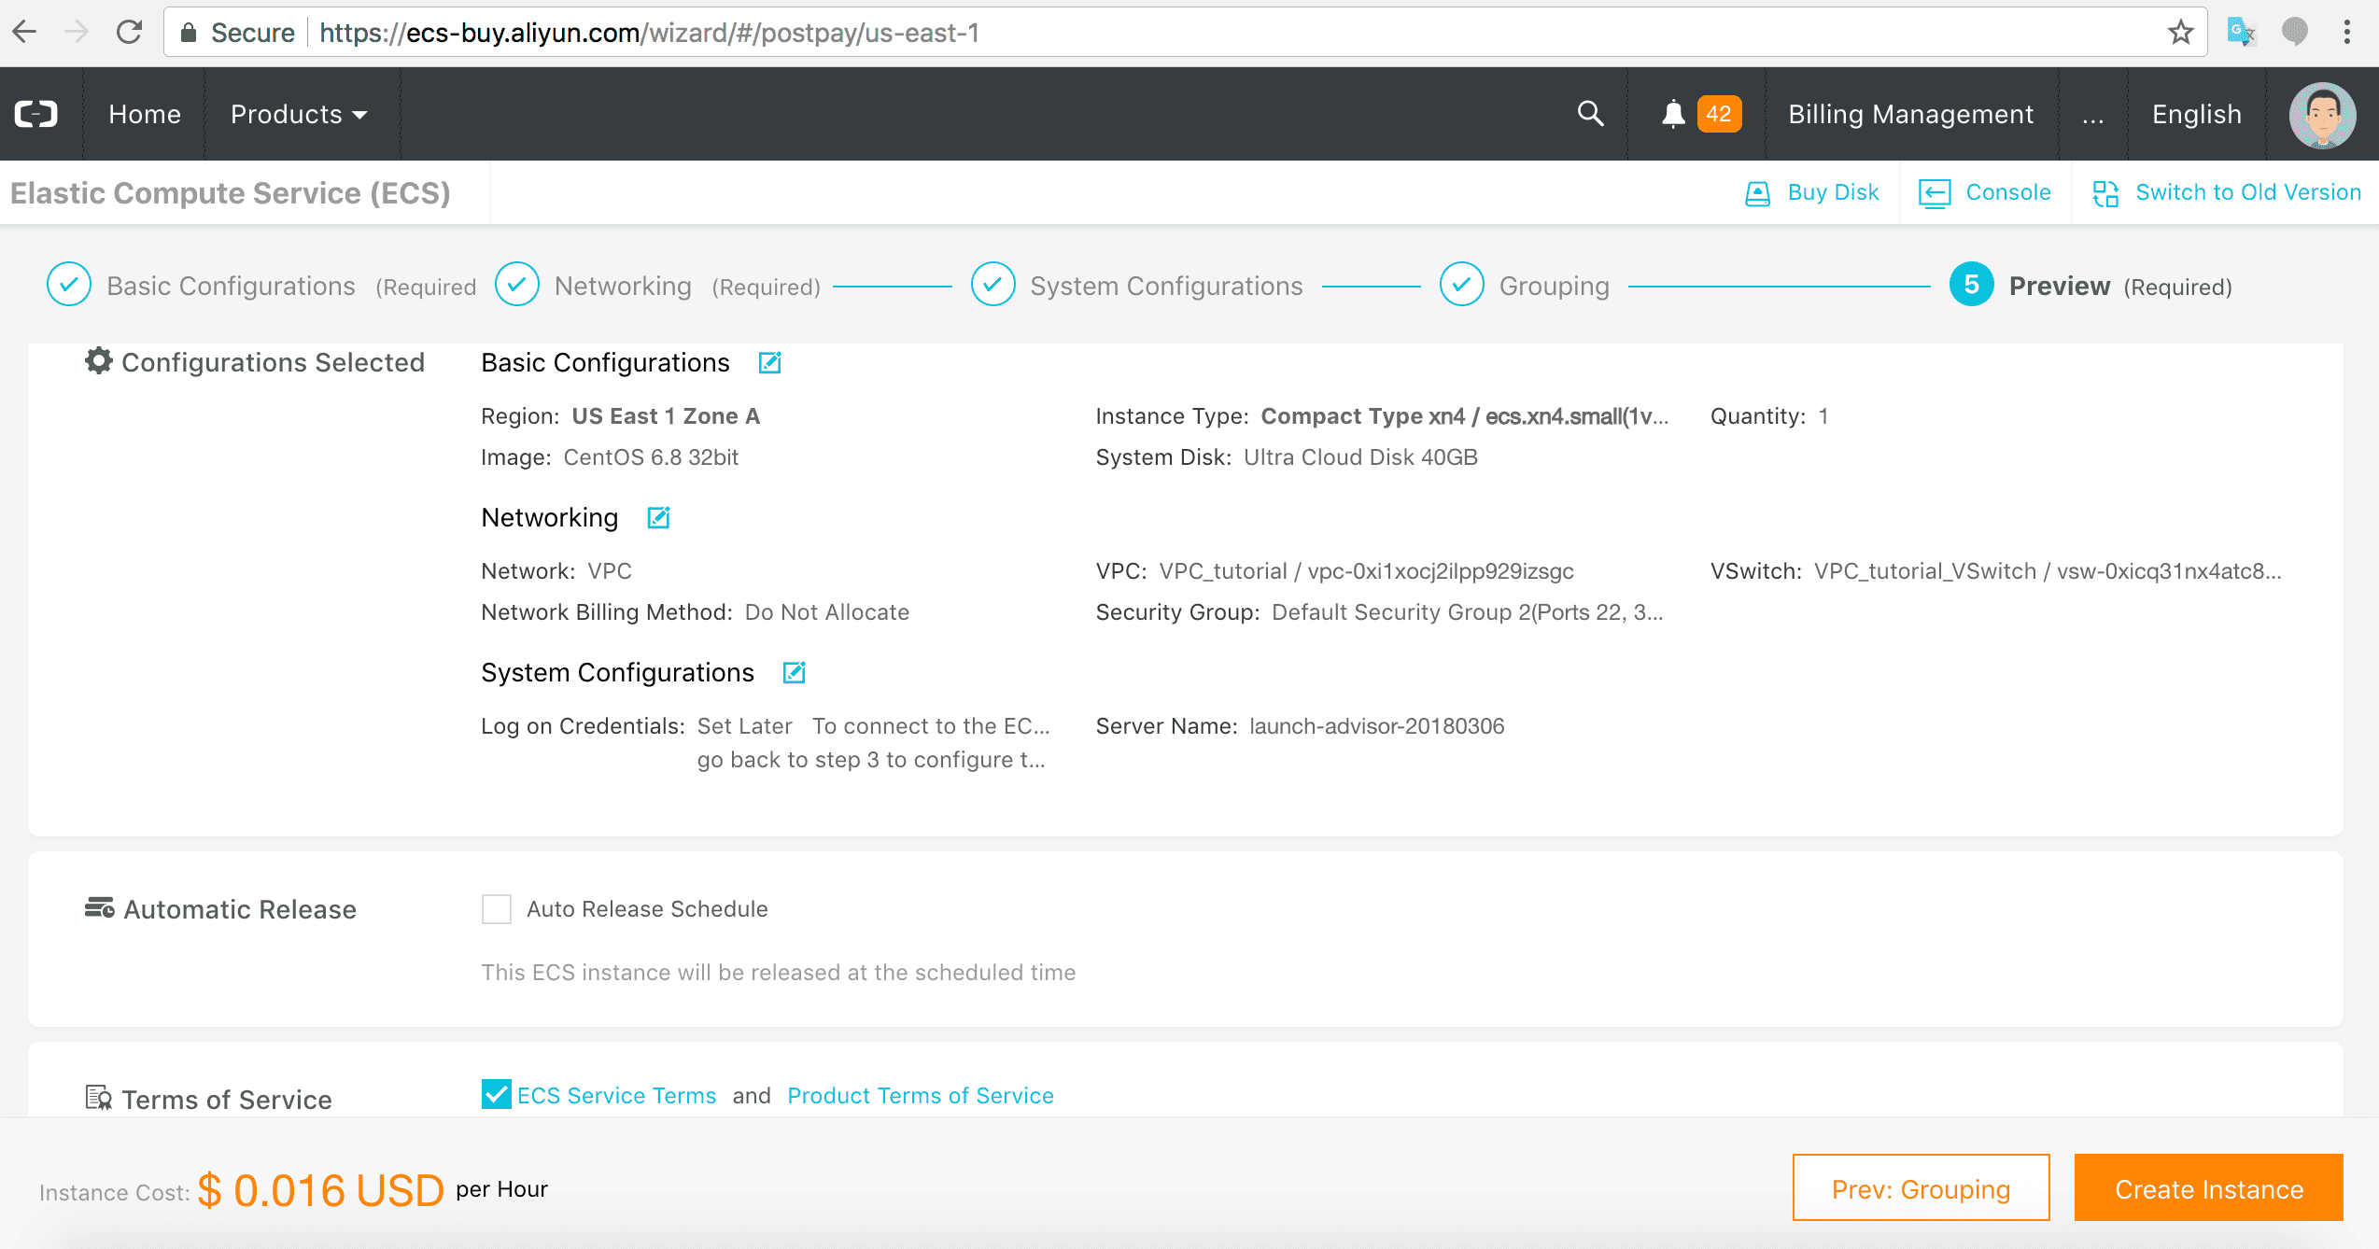
Task: Edit System Configurations via pencil icon
Action: point(794,672)
